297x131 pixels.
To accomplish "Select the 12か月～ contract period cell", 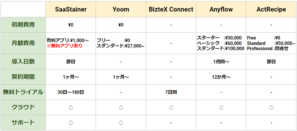I will 221,77.
